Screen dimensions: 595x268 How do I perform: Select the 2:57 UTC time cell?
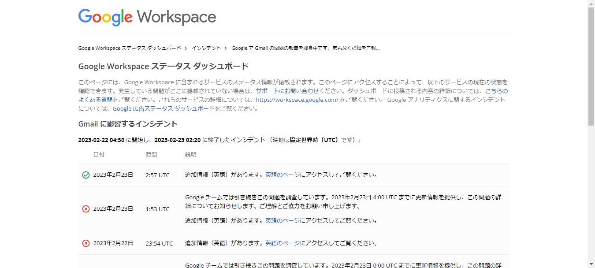pyautogui.click(x=158, y=175)
